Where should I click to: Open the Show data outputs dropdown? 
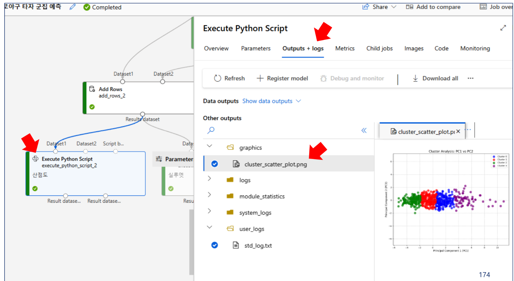click(271, 101)
